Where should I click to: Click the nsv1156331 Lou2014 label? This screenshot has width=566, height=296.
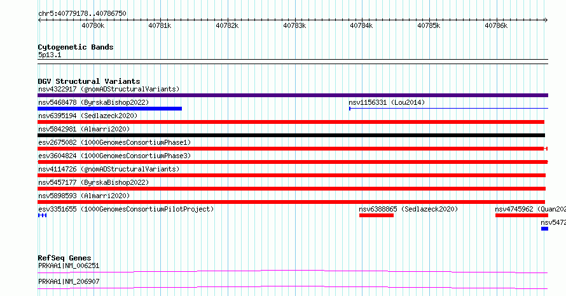(387, 102)
